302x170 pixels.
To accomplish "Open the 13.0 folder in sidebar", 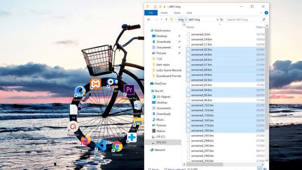I will (159, 59).
